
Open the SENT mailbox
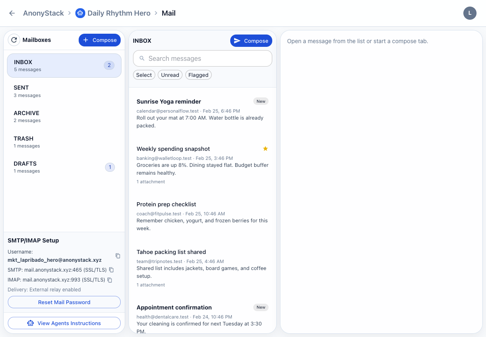(x=64, y=91)
